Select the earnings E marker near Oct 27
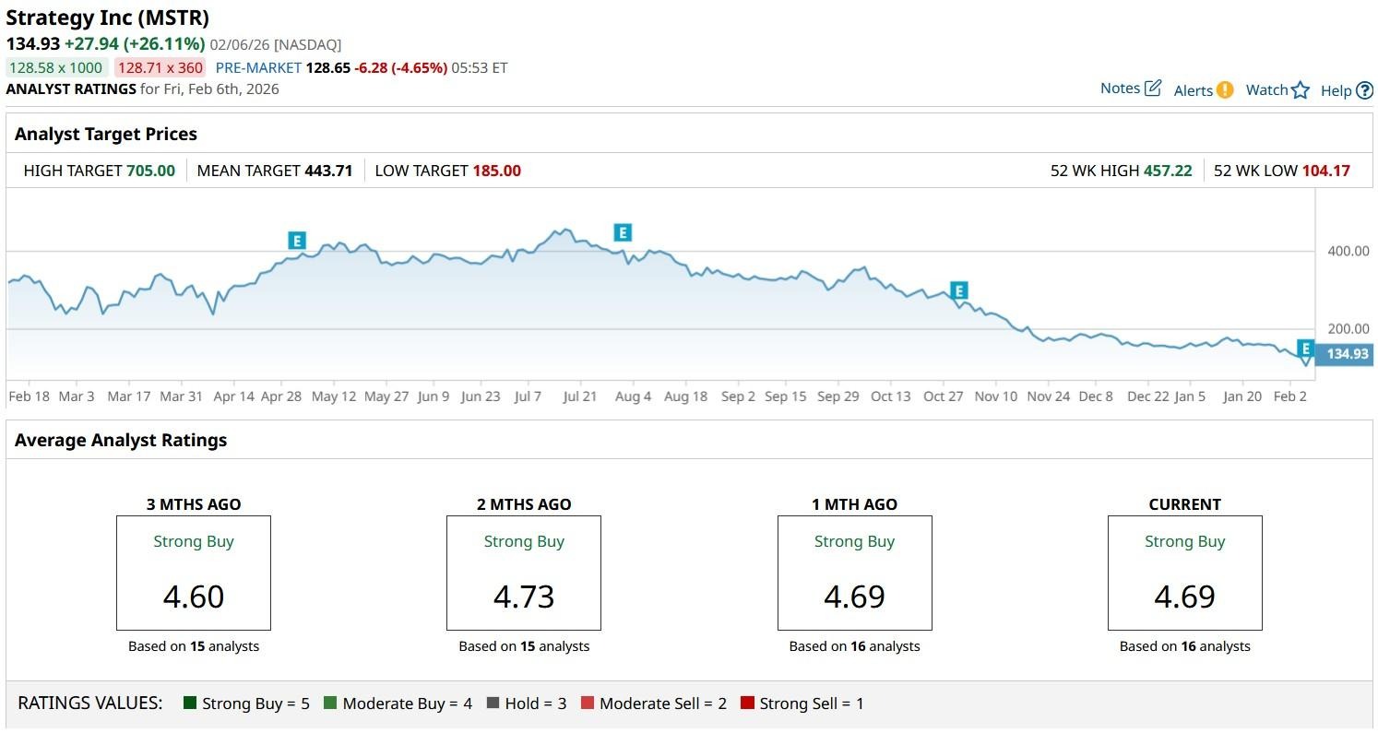Image resolution: width=1378 pixels, height=733 pixels. [959, 291]
